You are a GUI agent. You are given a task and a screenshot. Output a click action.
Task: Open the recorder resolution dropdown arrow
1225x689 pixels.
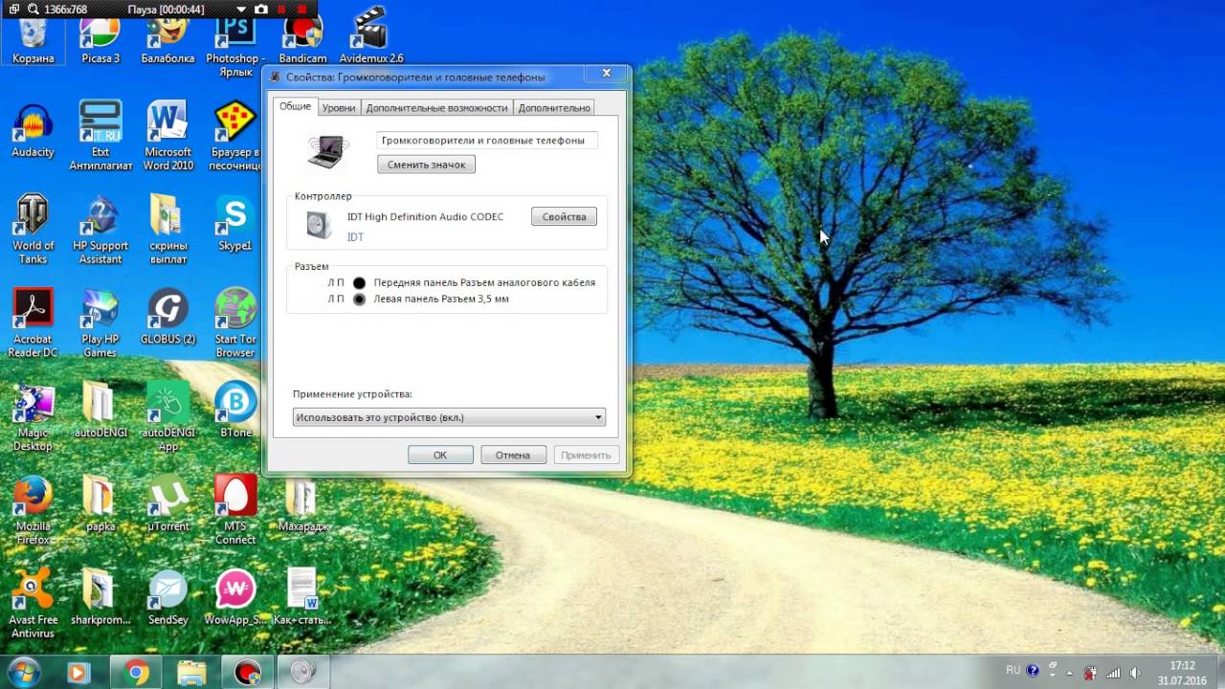240,9
